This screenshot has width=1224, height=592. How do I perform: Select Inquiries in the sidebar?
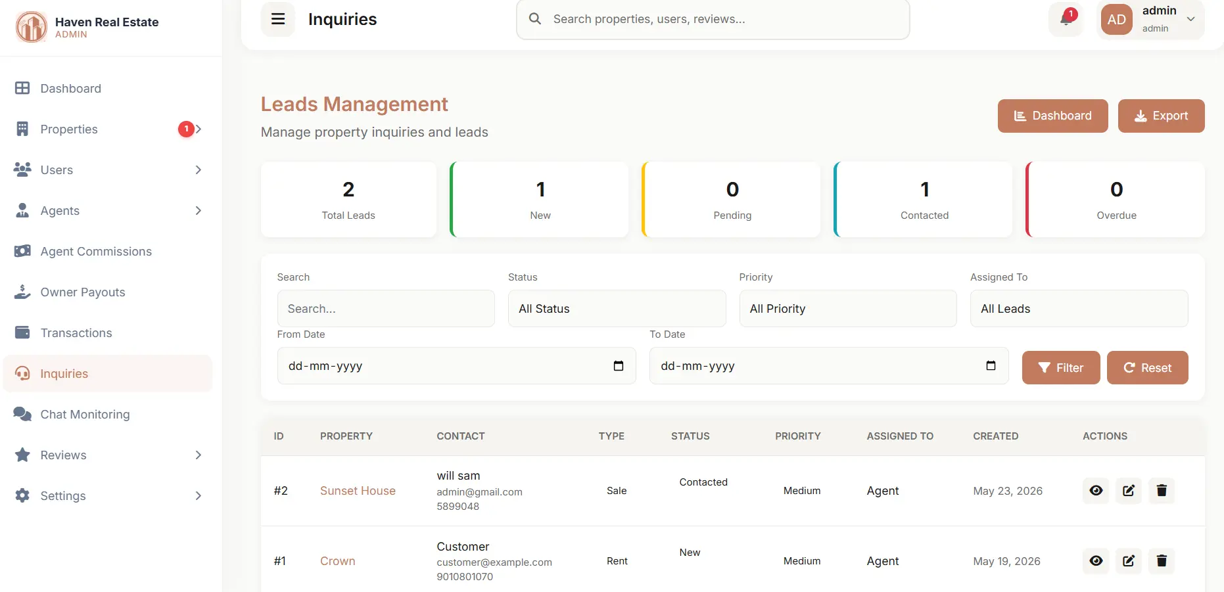(108, 373)
